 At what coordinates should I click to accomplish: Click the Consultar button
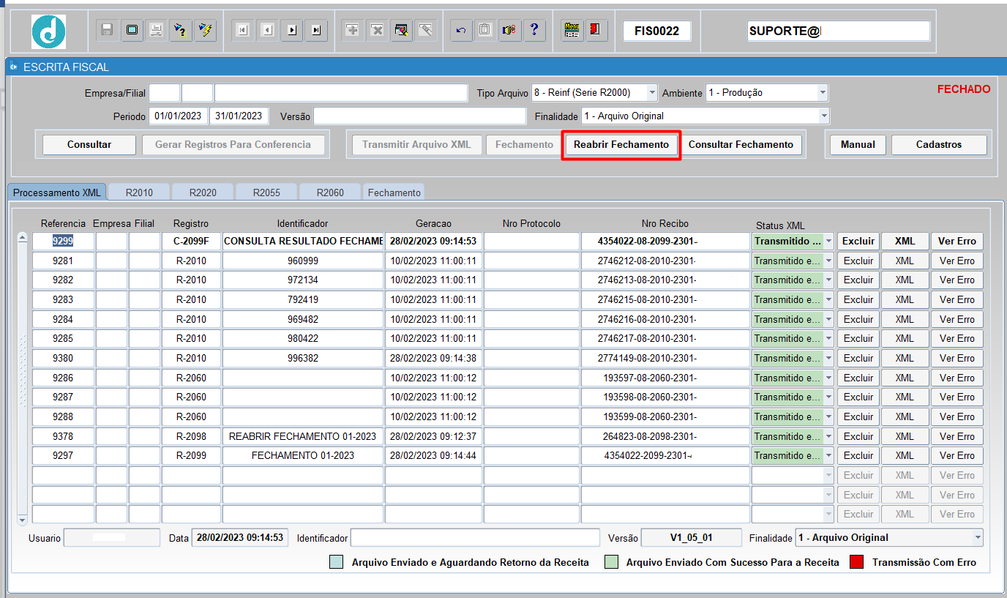coord(89,145)
